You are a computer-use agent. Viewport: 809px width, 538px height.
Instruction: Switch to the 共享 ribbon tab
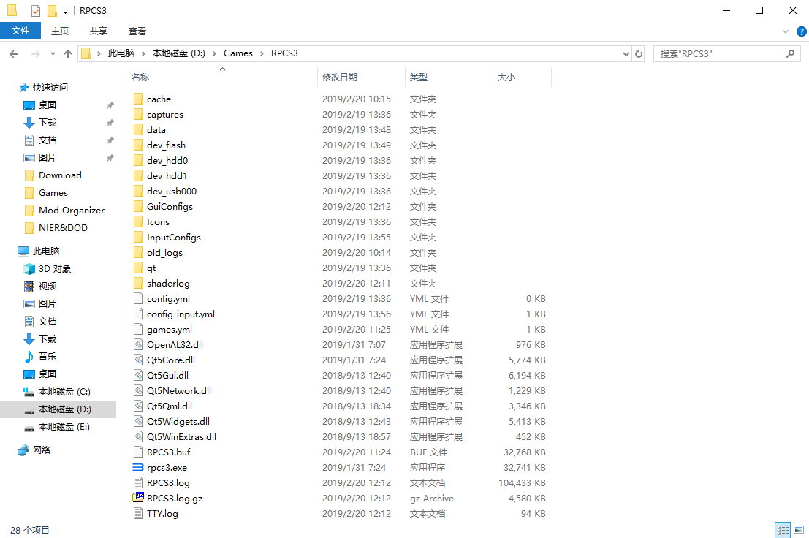pyautogui.click(x=99, y=31)
